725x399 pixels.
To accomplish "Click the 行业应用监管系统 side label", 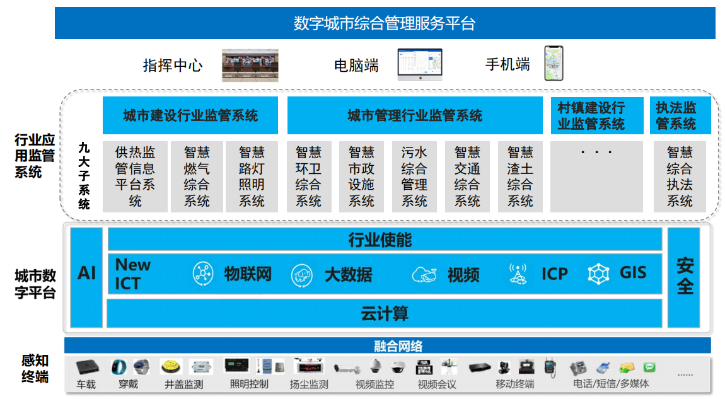I will (x=35, y=156).
